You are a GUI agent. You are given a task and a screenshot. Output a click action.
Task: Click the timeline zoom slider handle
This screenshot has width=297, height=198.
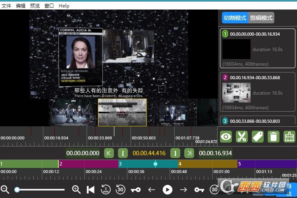click(17, 190)
